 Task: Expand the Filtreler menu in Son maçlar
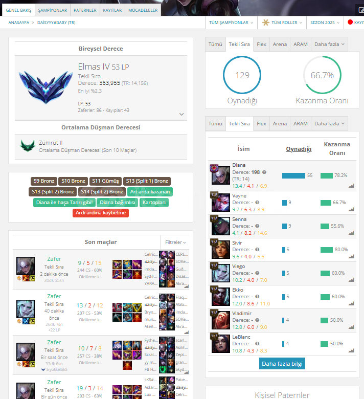[x=175, y=242]
